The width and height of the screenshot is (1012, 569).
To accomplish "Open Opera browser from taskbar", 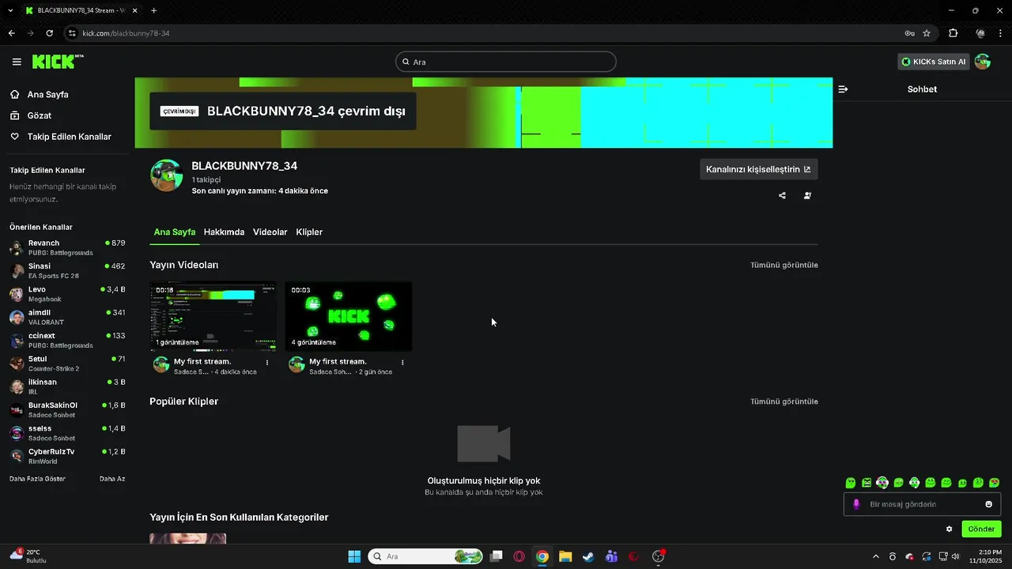I will tap(519, 556).
